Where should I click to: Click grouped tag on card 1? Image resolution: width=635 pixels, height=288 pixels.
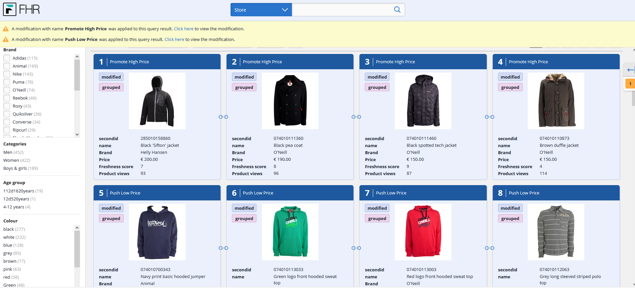point(111,87)
